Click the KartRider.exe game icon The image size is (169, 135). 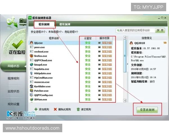[32, 86]
